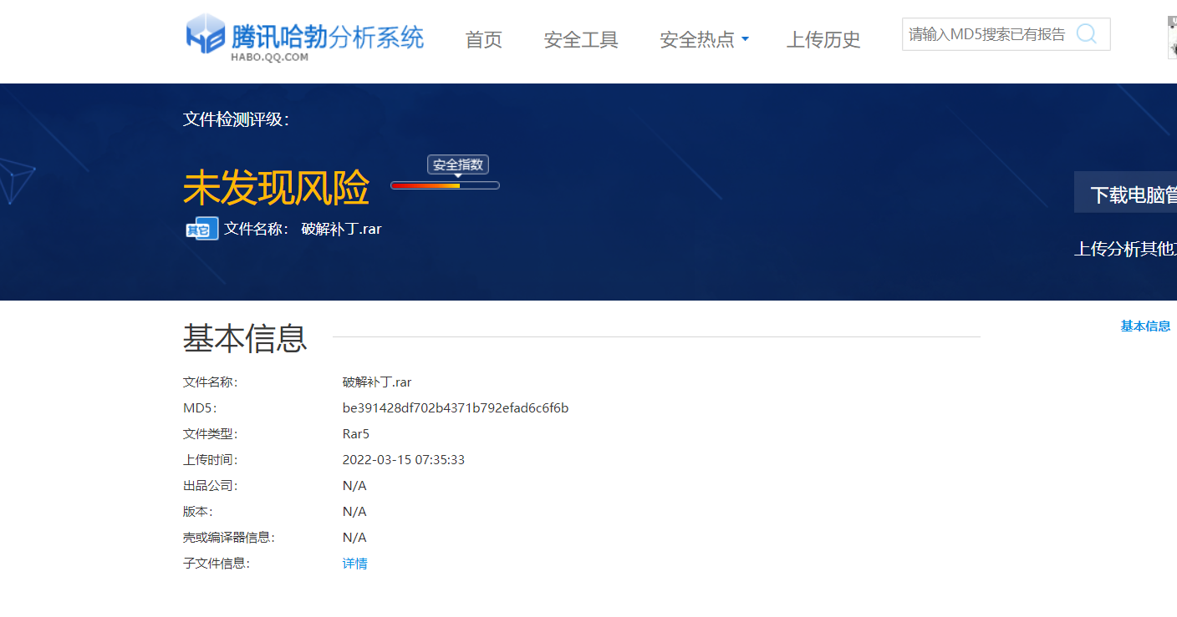The image size is (1177, 617).
Task: Click the upload time 2022-03-15 07:35:33
Action: pyautogui.click(x=404, y=460)
